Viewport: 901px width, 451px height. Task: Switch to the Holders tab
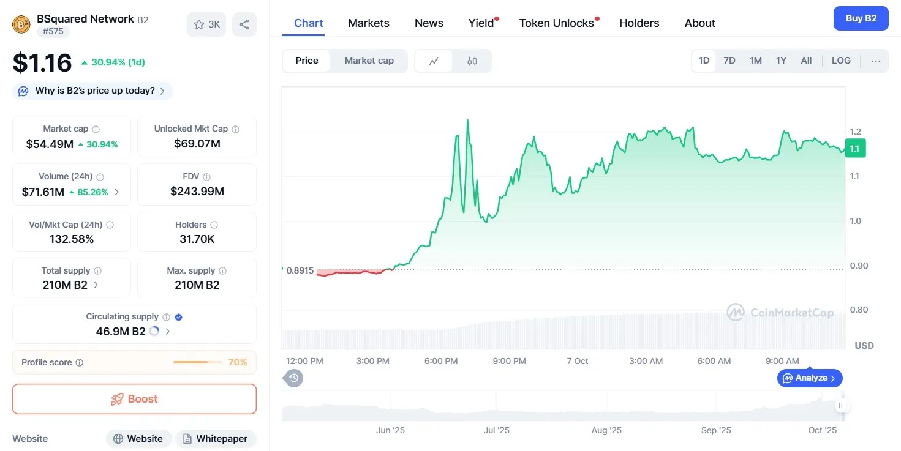[x=639, y=23]
